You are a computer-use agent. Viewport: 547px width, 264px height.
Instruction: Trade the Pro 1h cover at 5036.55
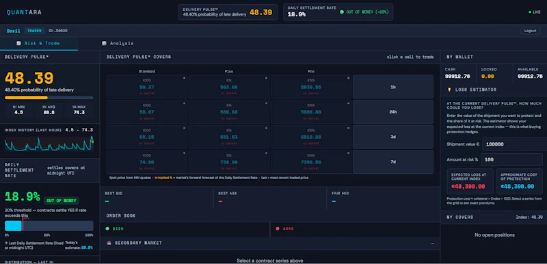coord(311,87)
